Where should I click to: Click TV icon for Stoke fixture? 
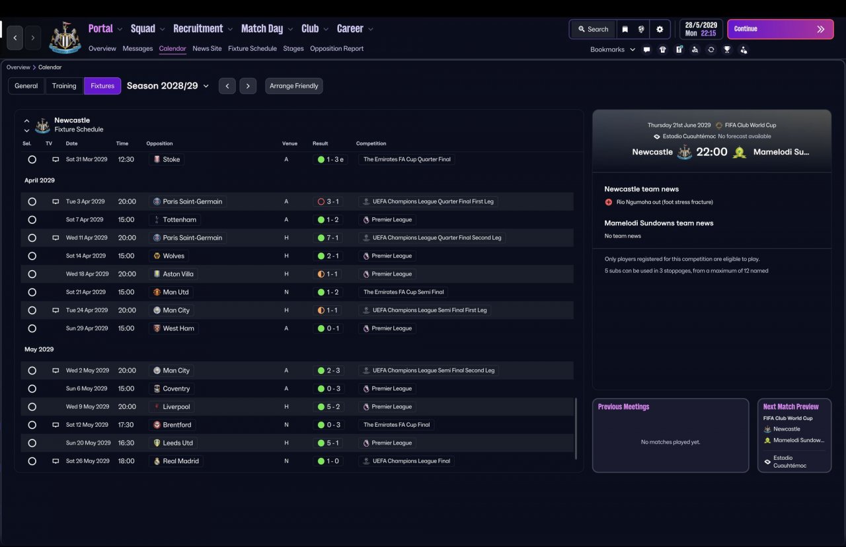[x=56, y=159]
